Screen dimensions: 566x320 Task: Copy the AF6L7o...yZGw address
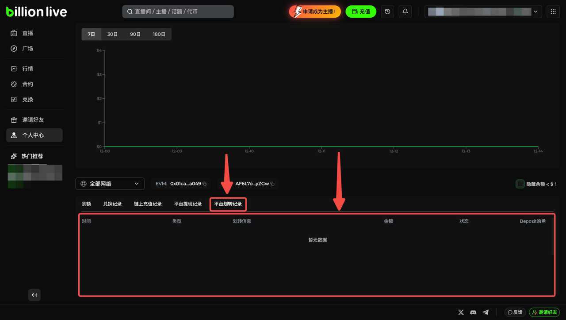[272, 184]
